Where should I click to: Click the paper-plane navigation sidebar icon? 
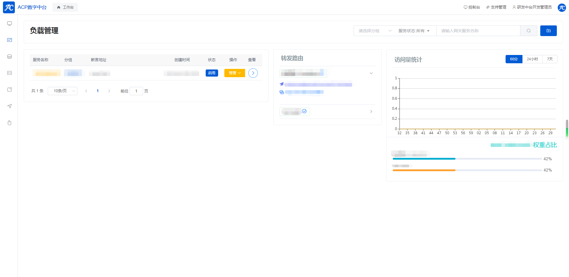9,106
